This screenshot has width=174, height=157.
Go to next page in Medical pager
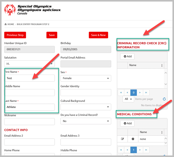[140, 150]
